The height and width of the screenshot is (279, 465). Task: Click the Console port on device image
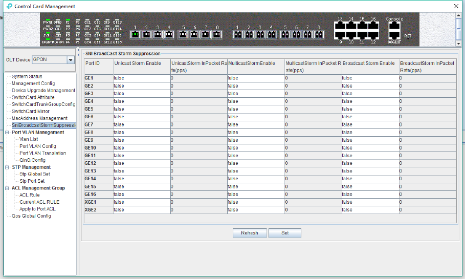[x=394, y=26]
